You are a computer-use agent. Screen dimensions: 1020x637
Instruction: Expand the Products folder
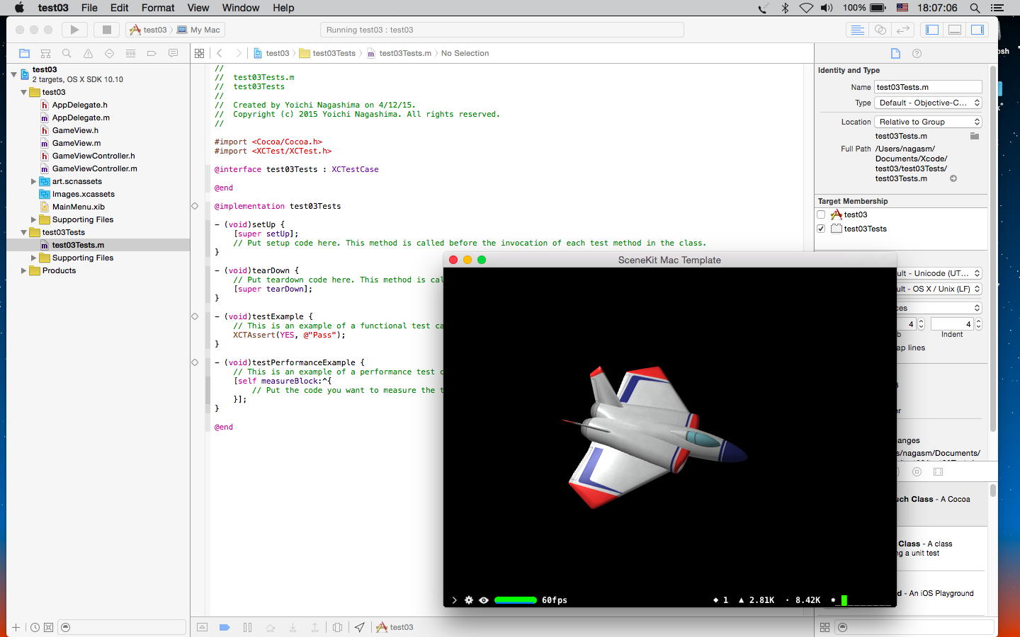click(x=23, y=270)
